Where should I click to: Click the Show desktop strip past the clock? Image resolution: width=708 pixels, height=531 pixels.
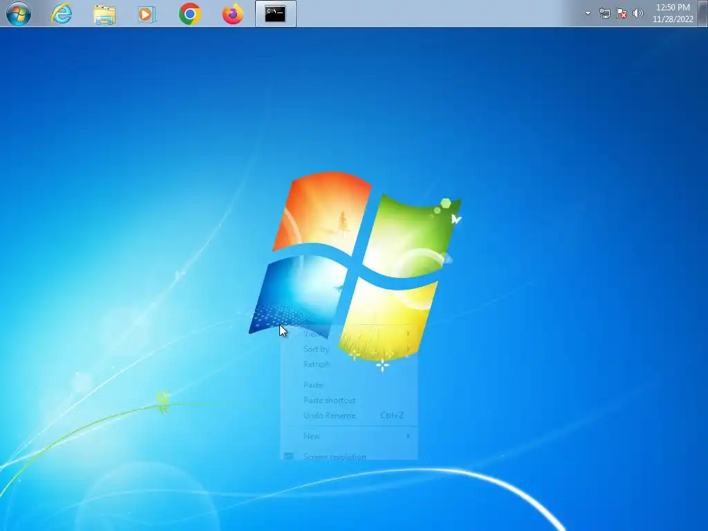[x=702, y=13]
